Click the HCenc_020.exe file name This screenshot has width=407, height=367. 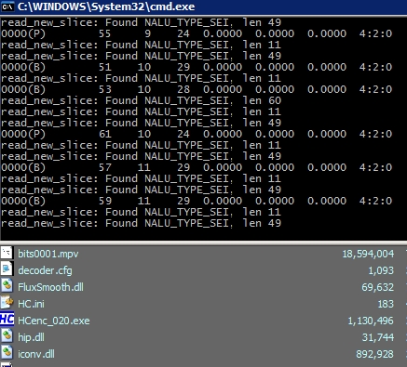[x=54, y=321]
